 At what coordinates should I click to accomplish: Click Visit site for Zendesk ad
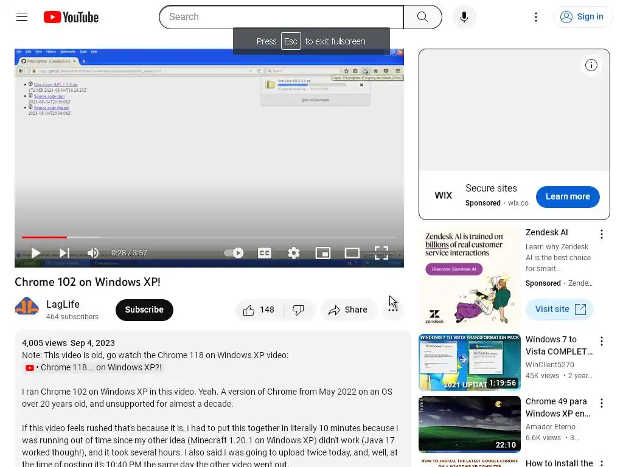point(560,309)
